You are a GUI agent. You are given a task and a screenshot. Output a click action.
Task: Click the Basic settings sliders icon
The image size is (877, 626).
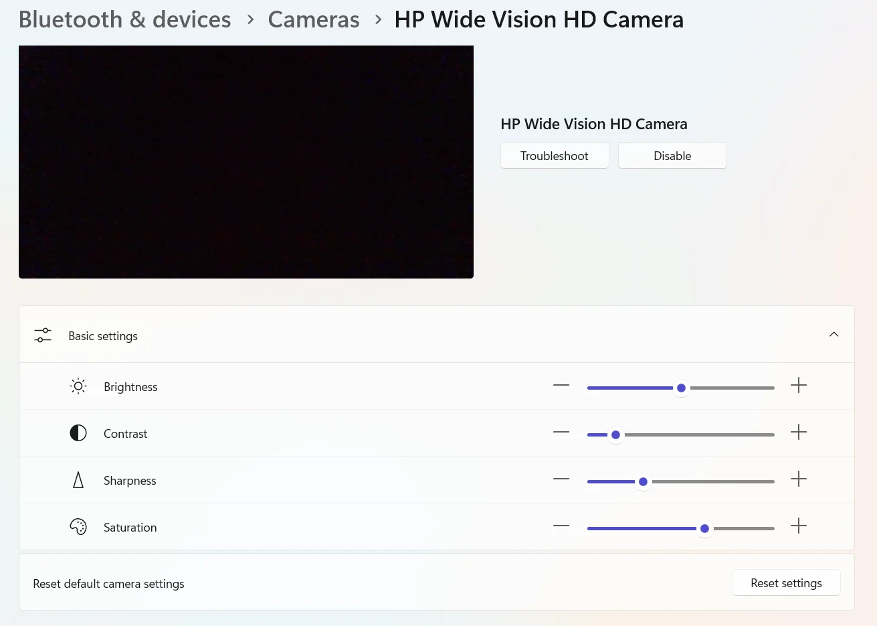click(43, 335)
